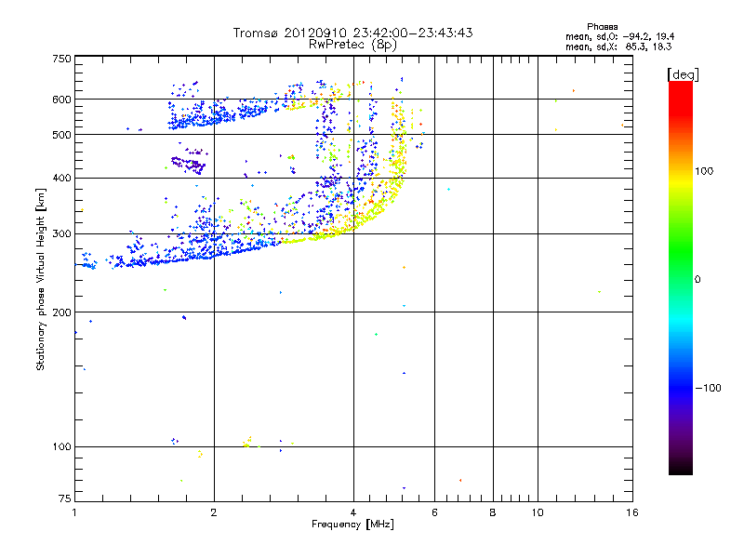Click the y-axis tick label '75'

(x=65, y=498)
